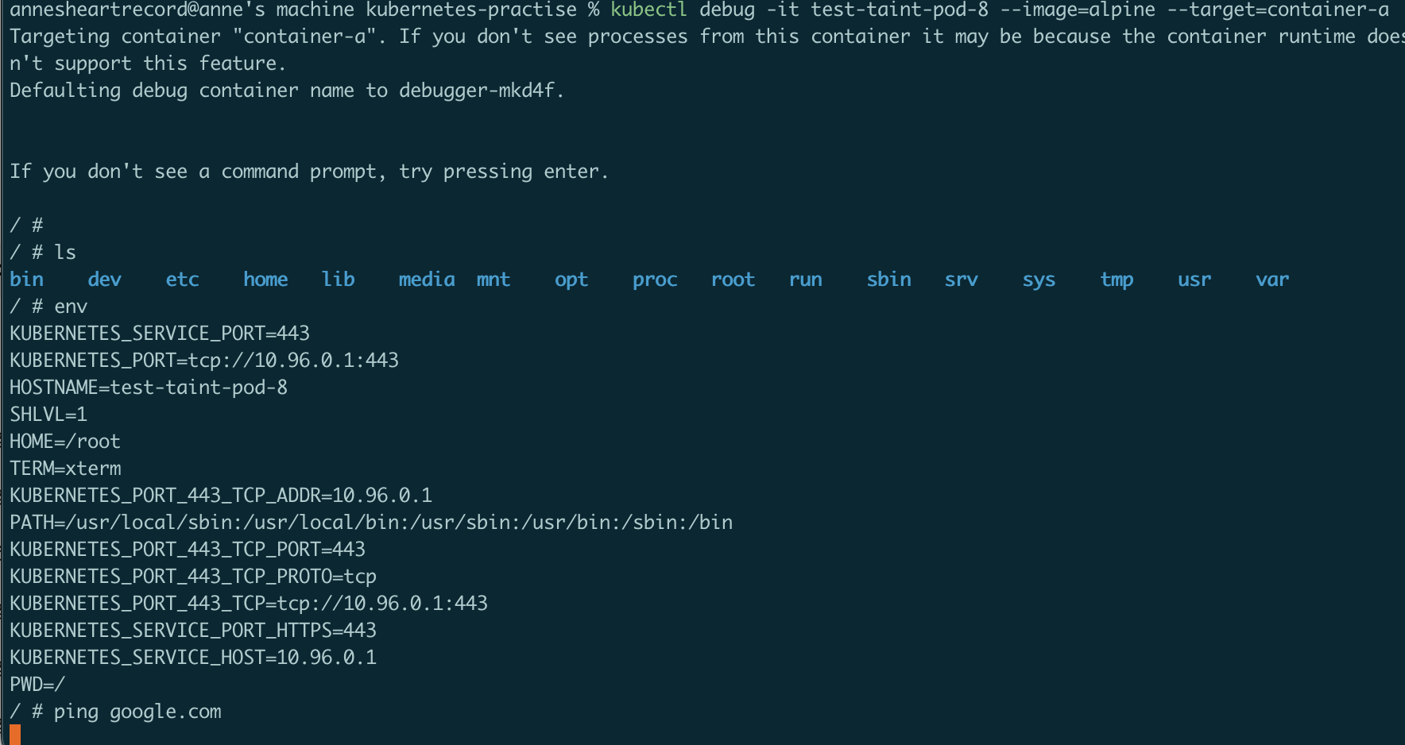
Task: Click the 'bin' directory in ls output
Action: tap(26, 280)
